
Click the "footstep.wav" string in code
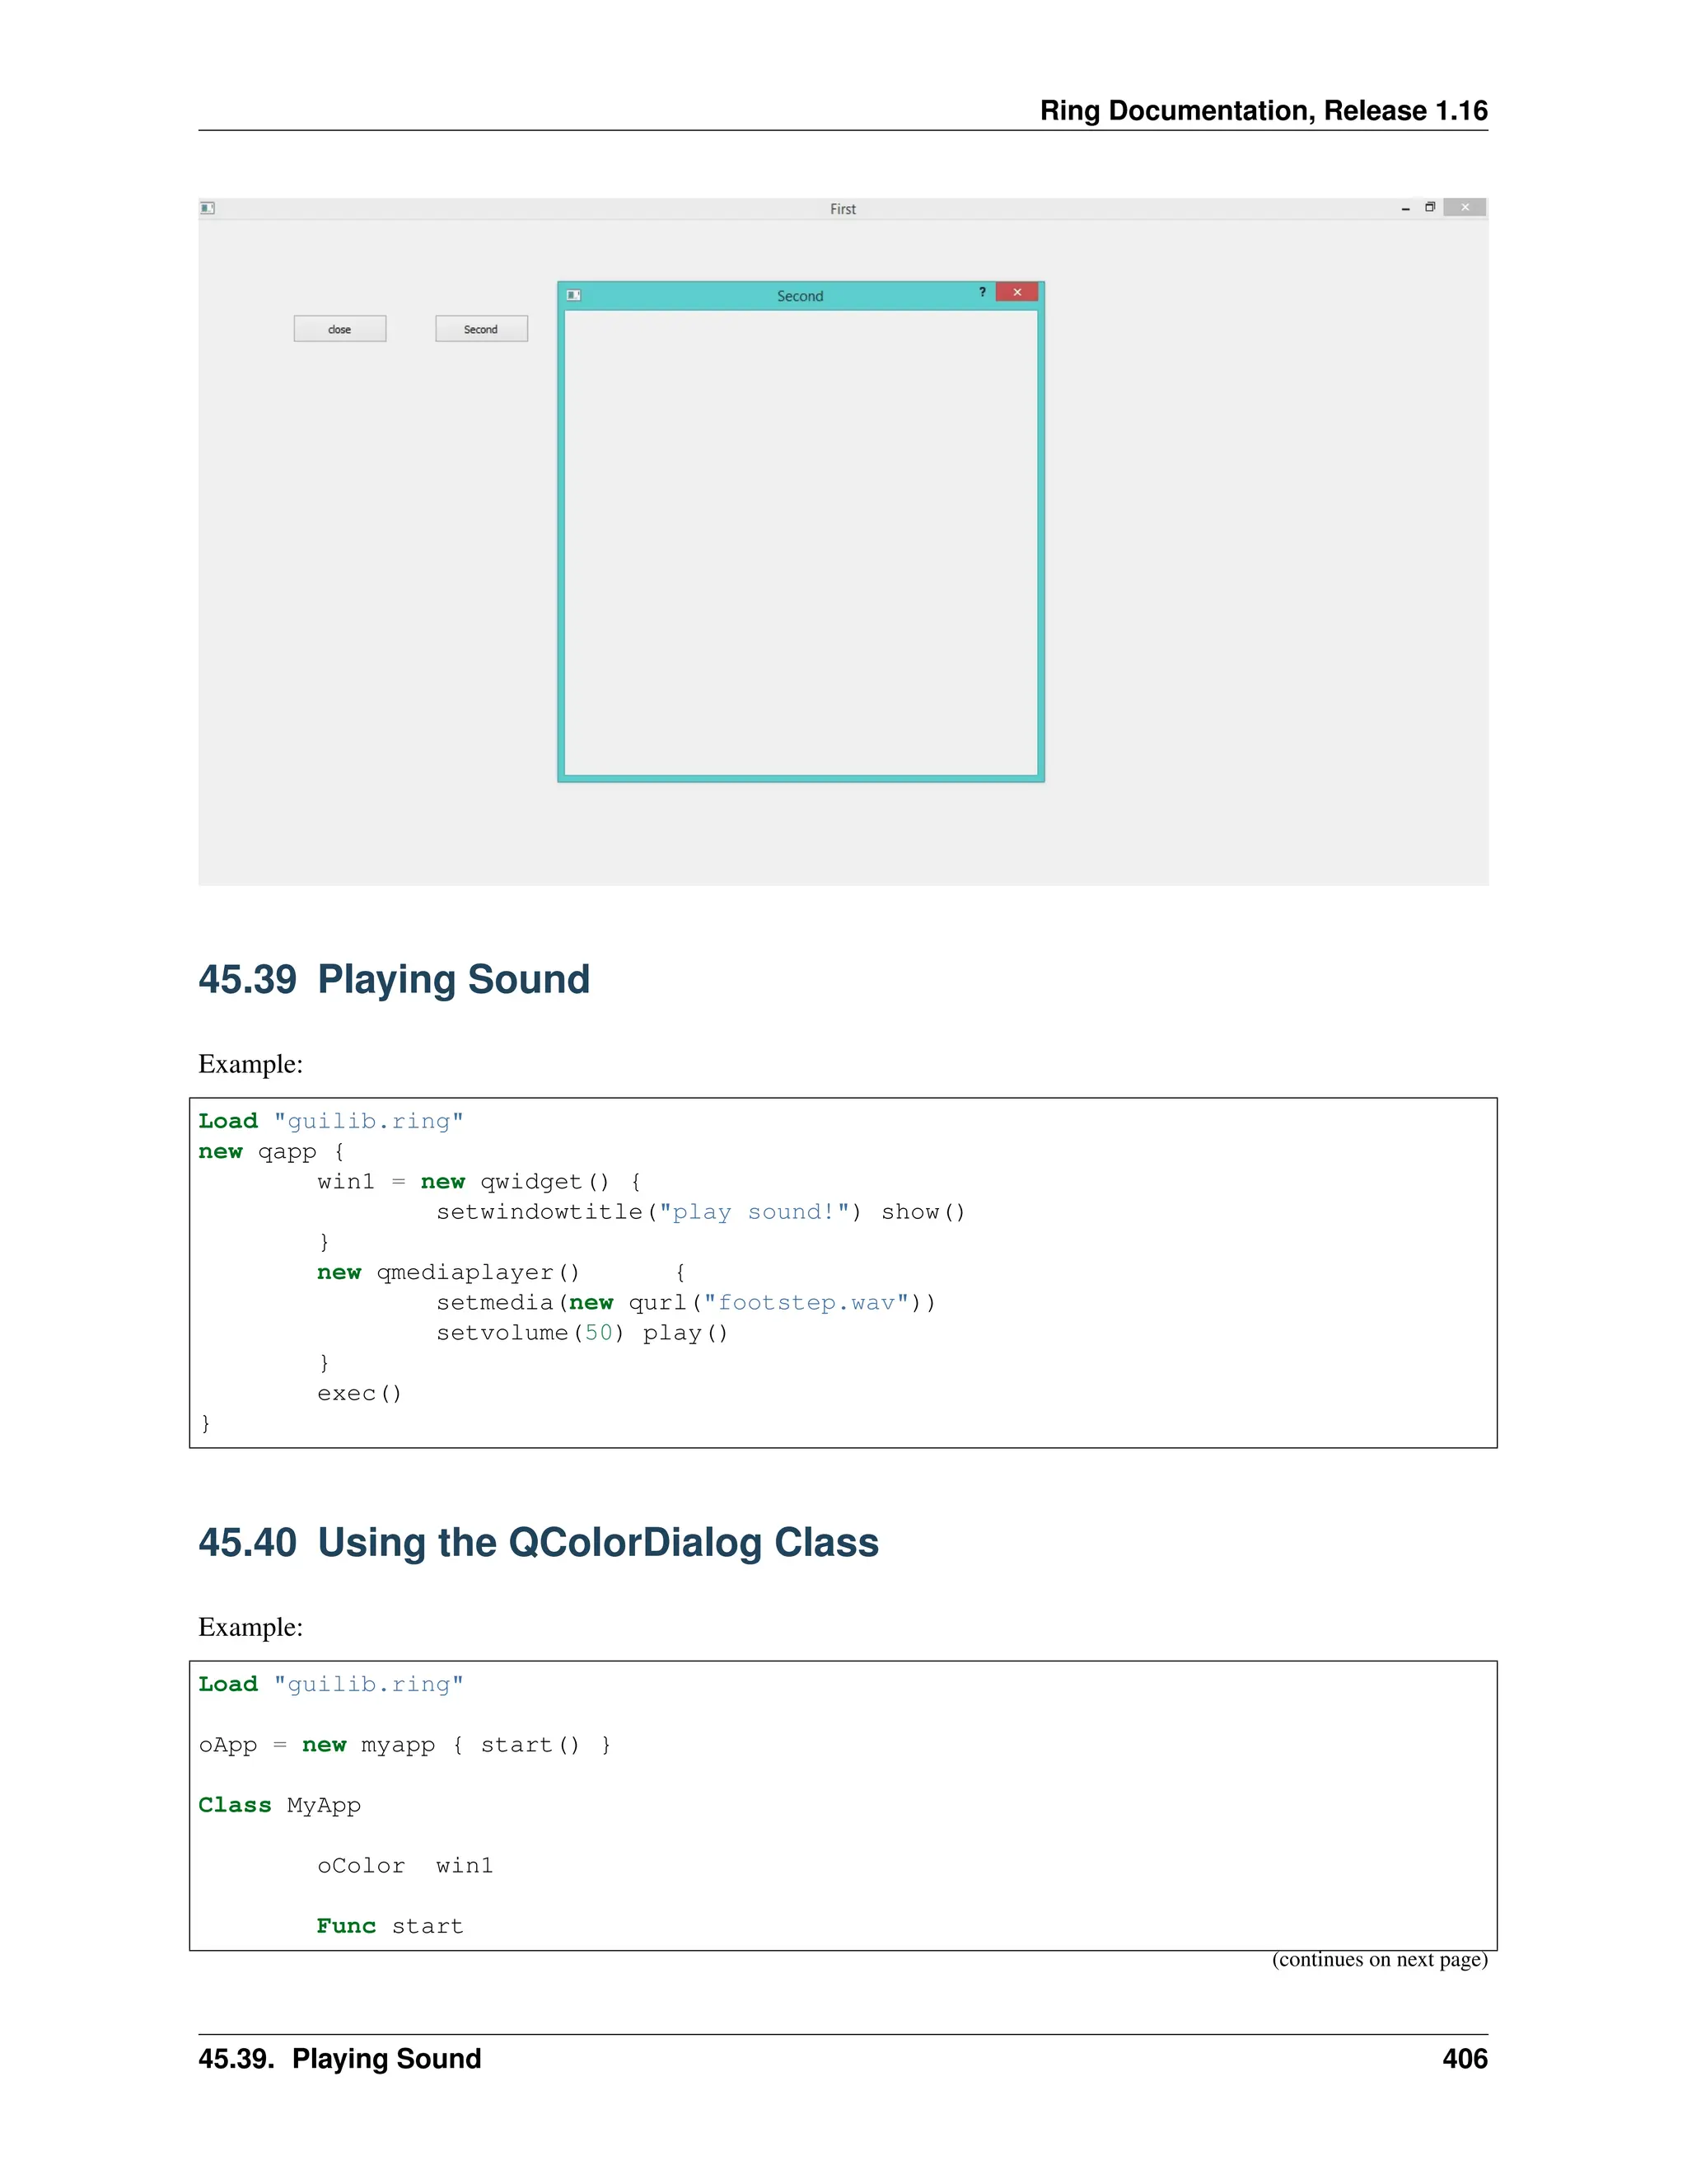tap(806, 1302)
